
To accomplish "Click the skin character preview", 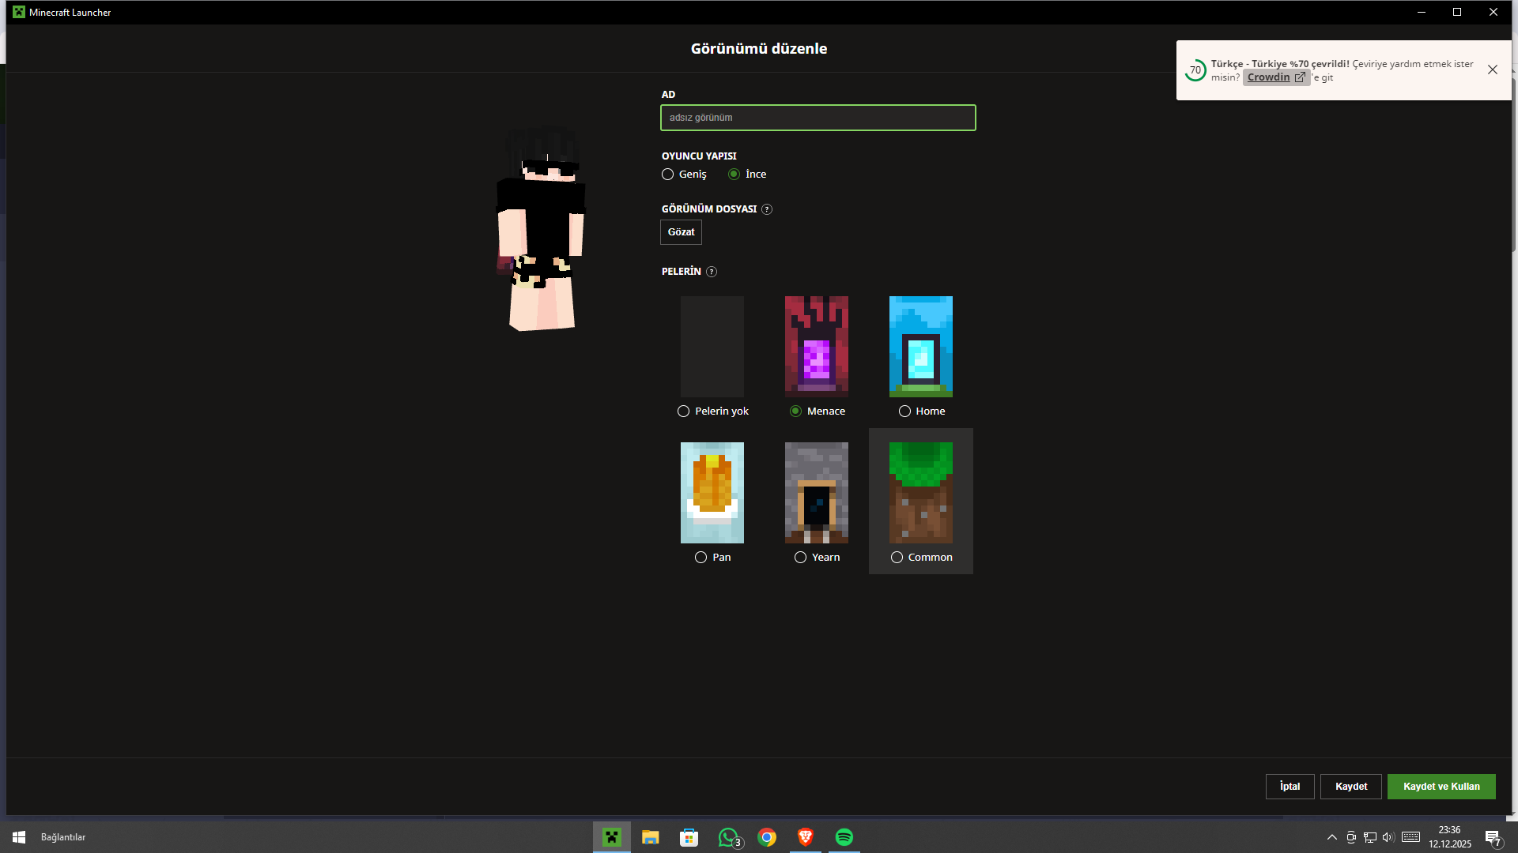I will [x=542, y=229].
